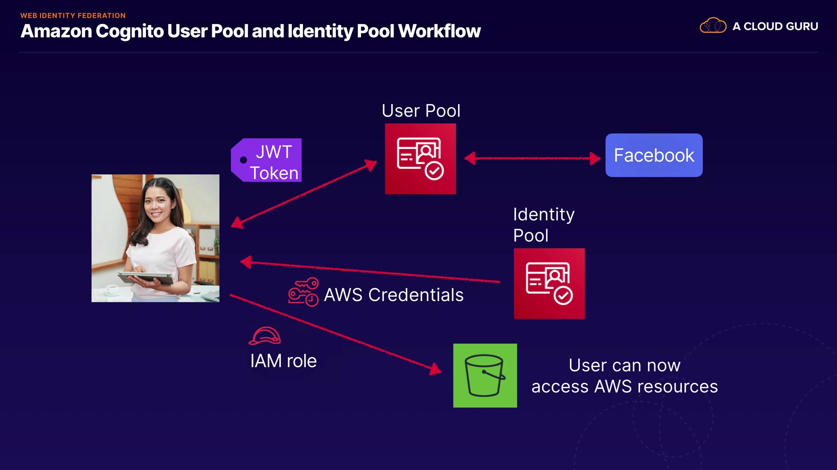Click the A CLOUD GURU brand text
Viewport: 837px width, 470px height.
(x=775, y=27)
